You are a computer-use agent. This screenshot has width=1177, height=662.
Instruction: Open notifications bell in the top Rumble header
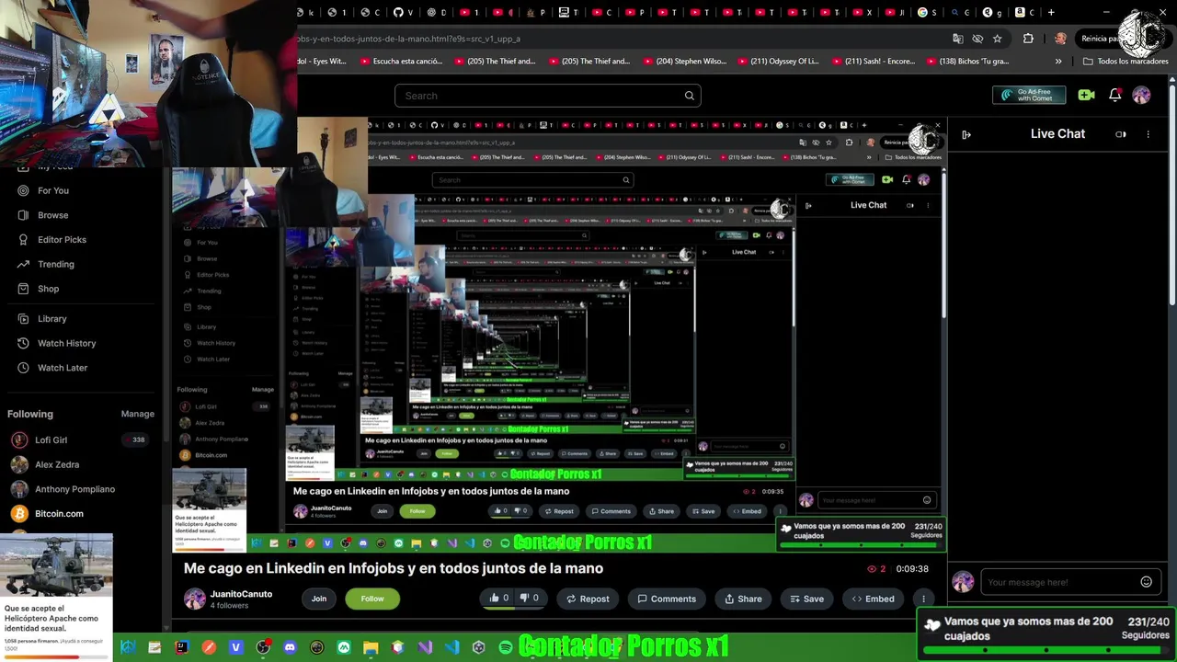1114,95
